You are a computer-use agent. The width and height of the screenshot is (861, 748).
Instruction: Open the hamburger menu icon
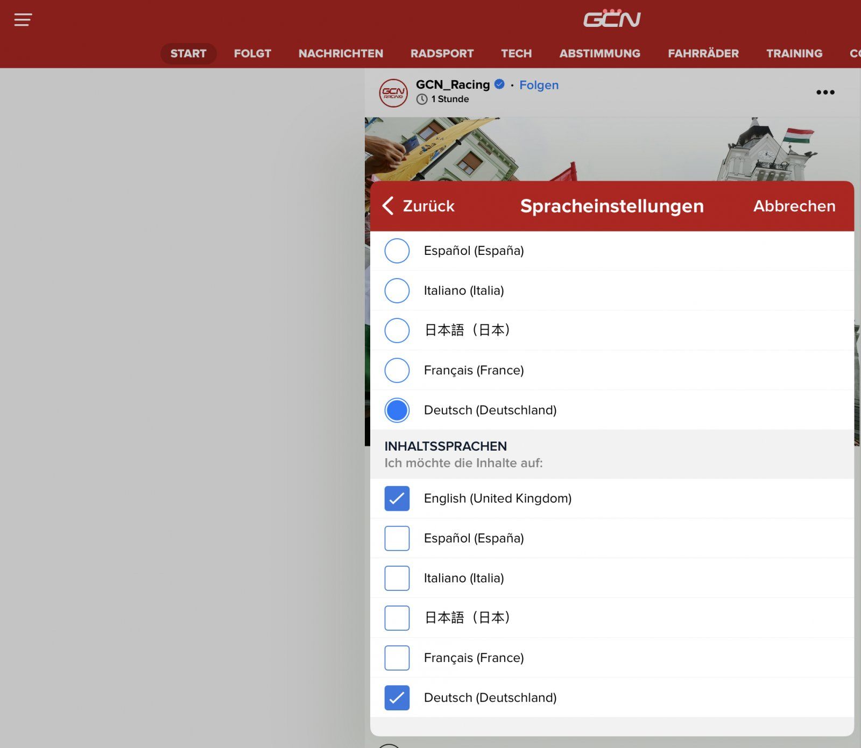point(23,20)
